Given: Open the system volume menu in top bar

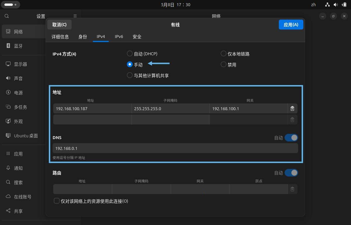Looking at the screenshot, I should point(336,4).
